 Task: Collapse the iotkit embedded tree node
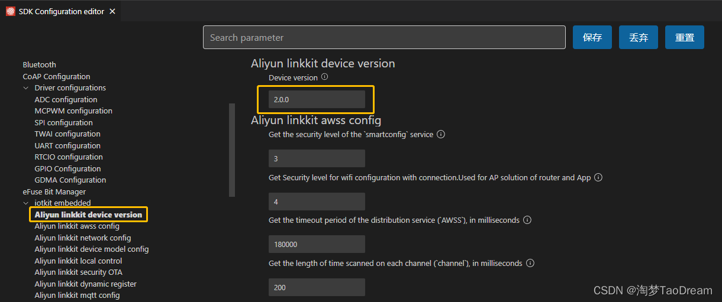pos(26,203)
